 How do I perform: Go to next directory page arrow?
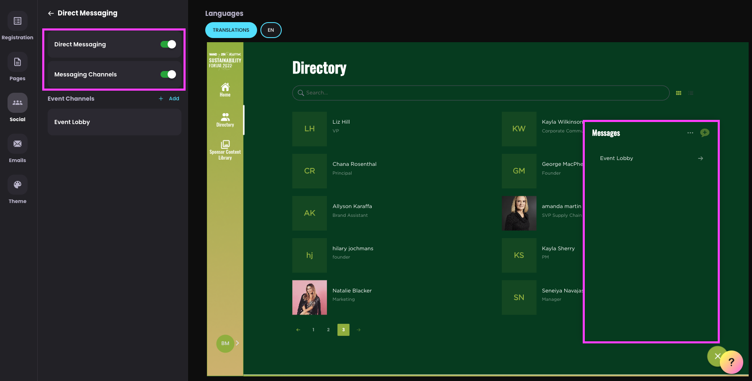click(359, 330)
